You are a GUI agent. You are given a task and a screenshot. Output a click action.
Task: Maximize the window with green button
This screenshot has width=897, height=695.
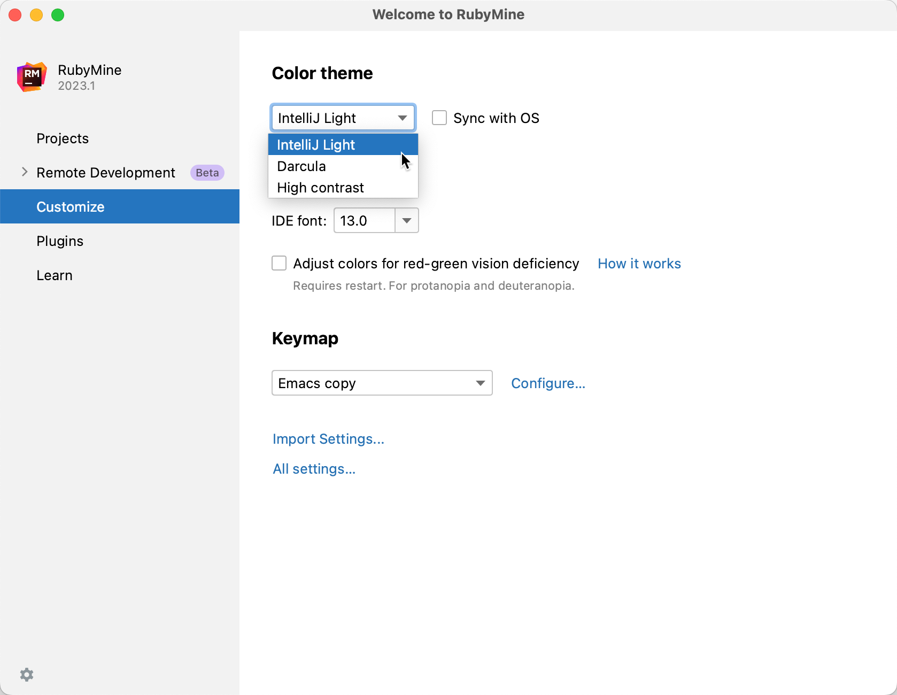58,15
